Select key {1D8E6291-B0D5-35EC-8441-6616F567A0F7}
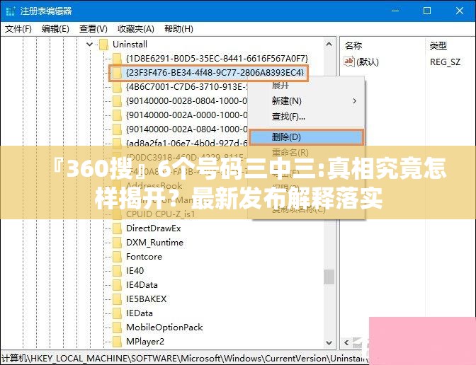The image size is (476, 365). coord(217,58)
